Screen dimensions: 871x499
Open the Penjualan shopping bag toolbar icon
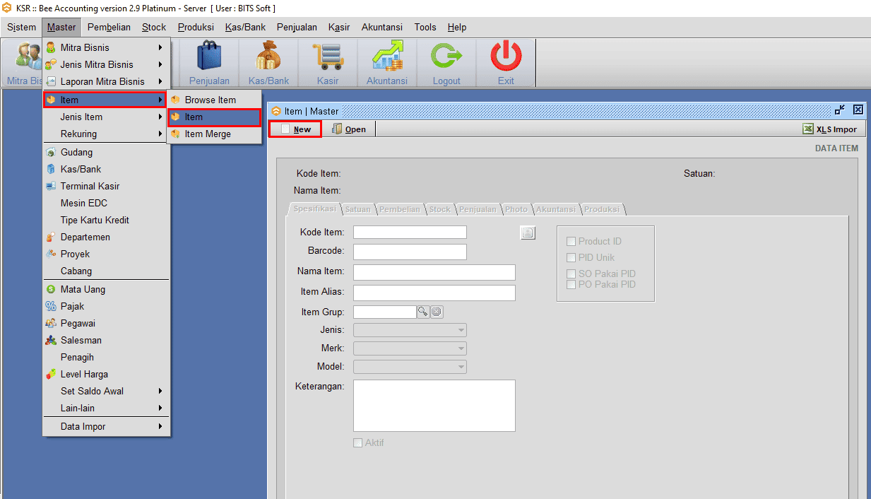point(209,57)
